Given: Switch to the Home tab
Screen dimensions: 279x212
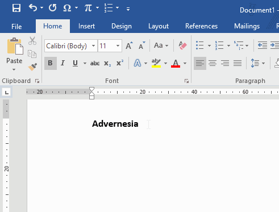Looking at the screenshot, I should (x=53, y=26).
